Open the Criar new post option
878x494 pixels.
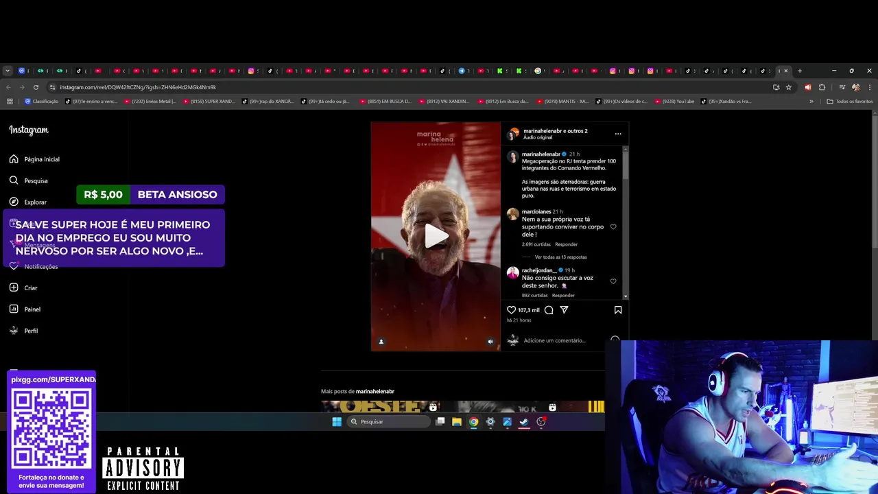23,287
